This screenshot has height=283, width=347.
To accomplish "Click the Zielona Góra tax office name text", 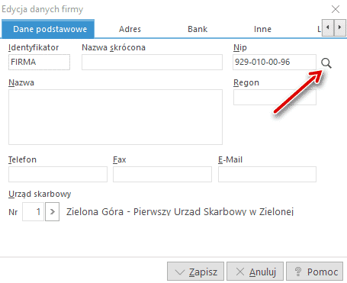I will 180,211.
